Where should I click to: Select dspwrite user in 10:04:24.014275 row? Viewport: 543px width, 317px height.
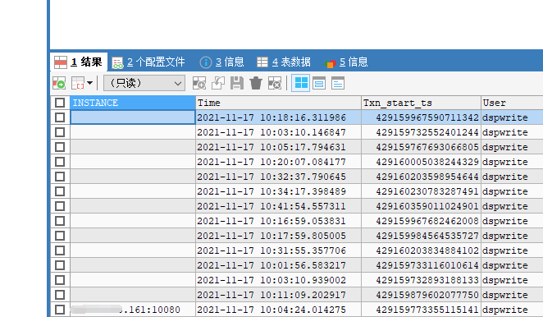coord(512,310)
